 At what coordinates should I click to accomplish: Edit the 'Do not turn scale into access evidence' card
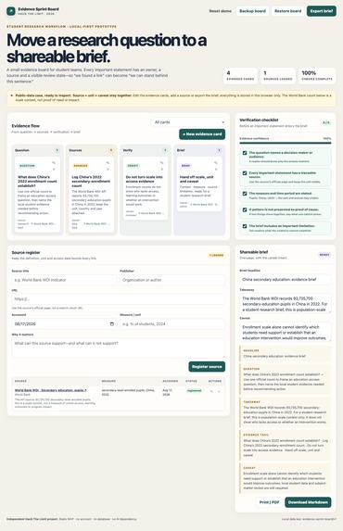[161, 163]
